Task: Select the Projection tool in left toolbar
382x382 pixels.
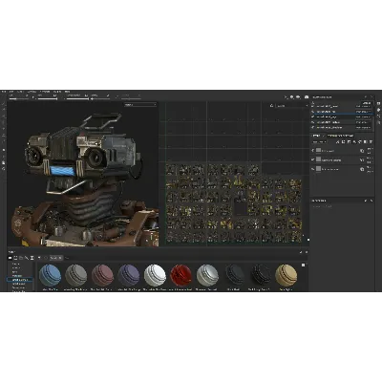Action: click(x=3, y=117)
